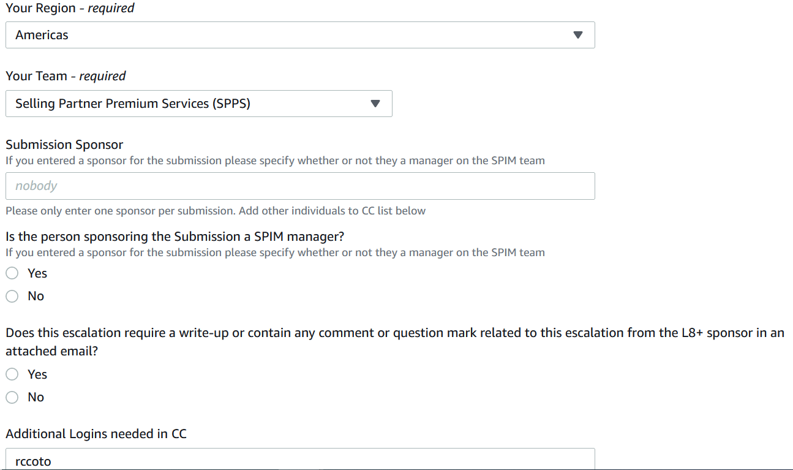
Task: Click the Your Team dropdown arrow
Action: [375, 104]
